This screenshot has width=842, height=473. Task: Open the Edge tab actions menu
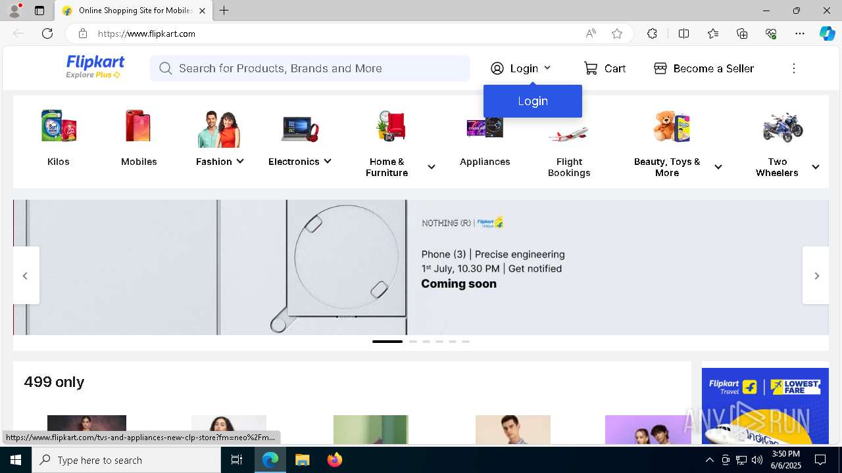[x=39, y=11]
